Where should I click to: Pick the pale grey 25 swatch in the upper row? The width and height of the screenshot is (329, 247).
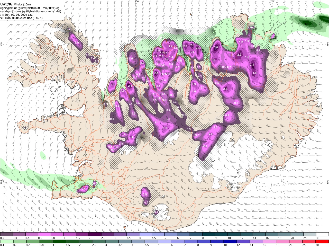coord(310,234)
